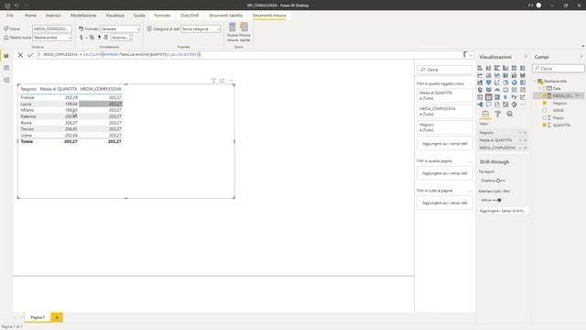Open the Analytics magnifier pane icon

[510, 114]
